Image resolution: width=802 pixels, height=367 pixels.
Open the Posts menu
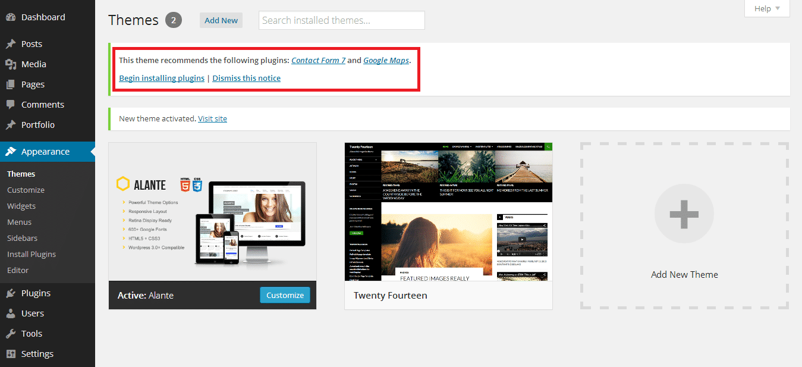(x=48, y=44)
